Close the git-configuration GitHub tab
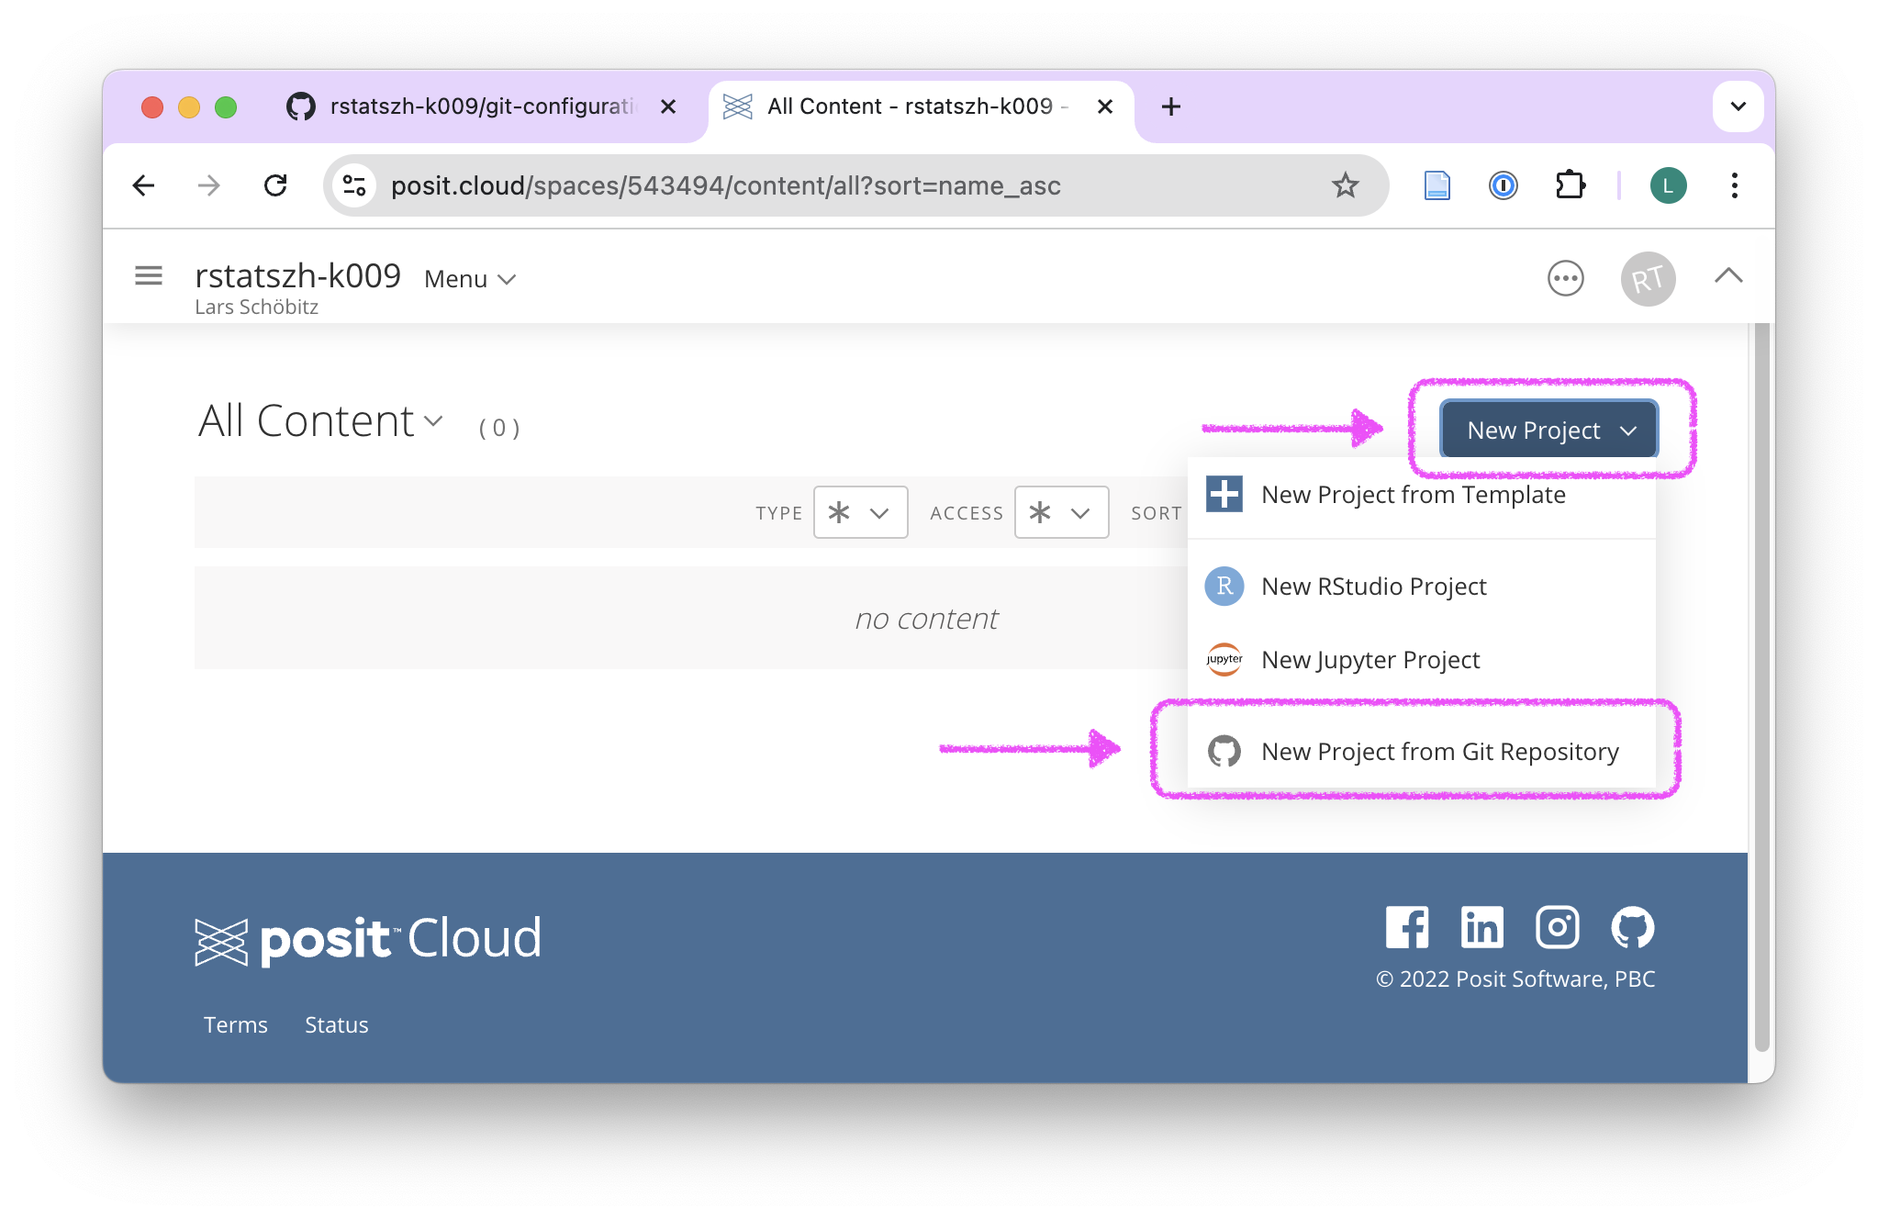 click(x=668, y=106)
